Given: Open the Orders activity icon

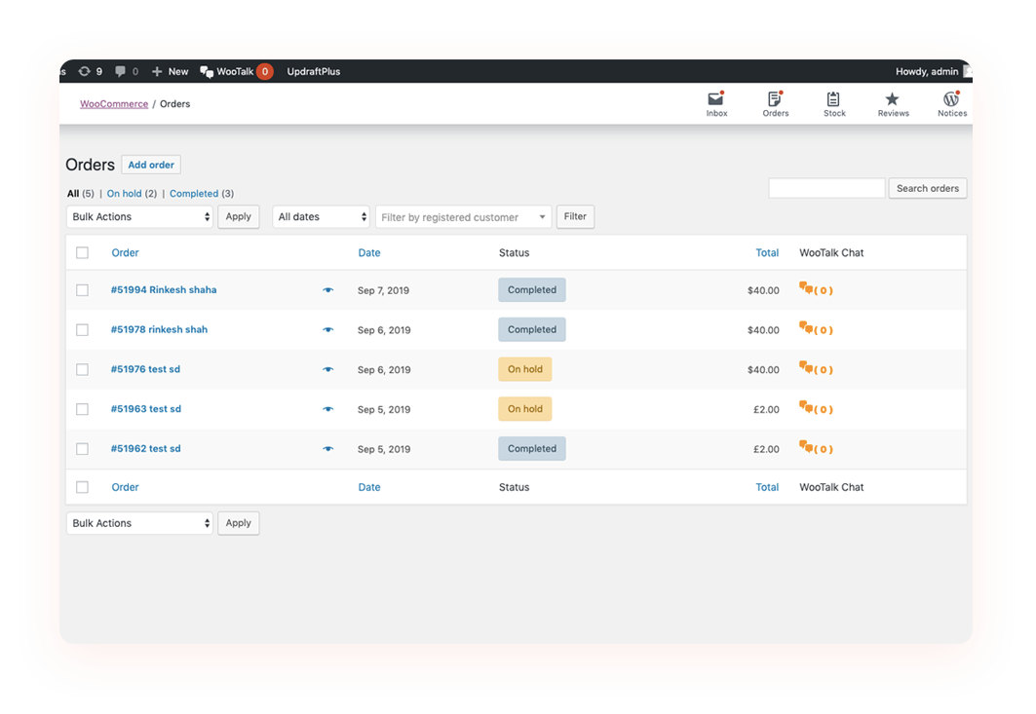Looking at the screenshot, I should (x=775, y=99).
